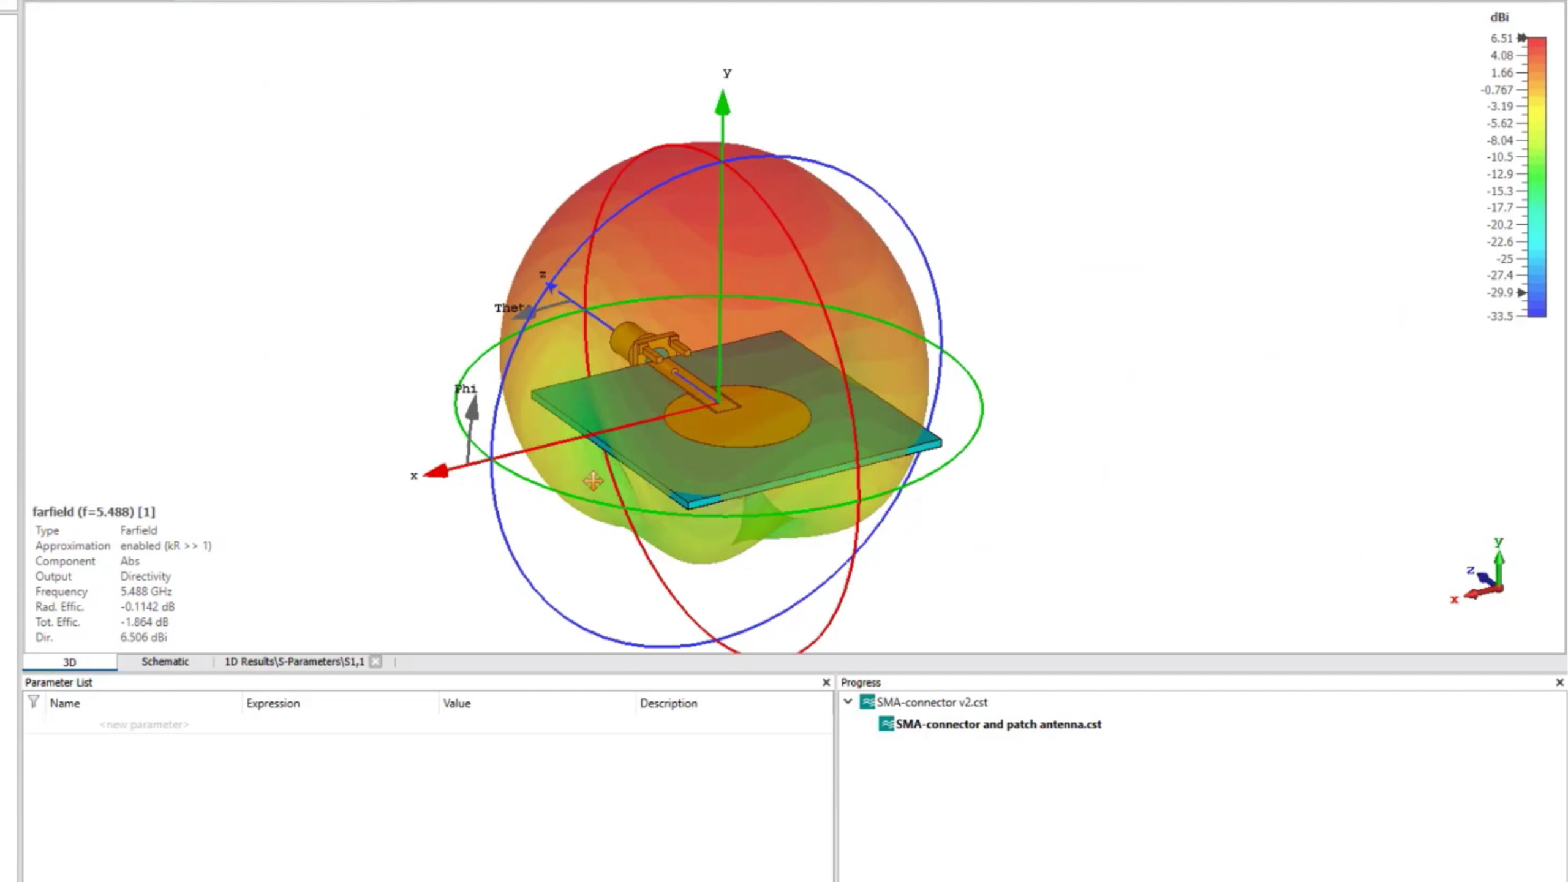Switch to the 3D view tab
Image resolution: width=1568 pixels, height=882 pixels.
(70, 662)
